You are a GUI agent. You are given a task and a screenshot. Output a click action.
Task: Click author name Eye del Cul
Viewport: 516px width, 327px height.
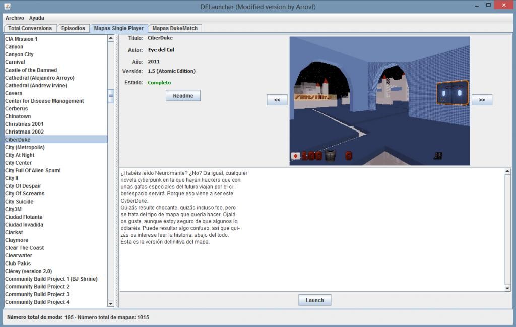[161, 50]
